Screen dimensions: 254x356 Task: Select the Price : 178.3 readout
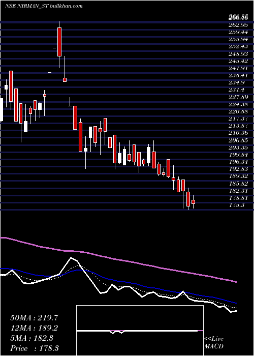click(35, 348)
